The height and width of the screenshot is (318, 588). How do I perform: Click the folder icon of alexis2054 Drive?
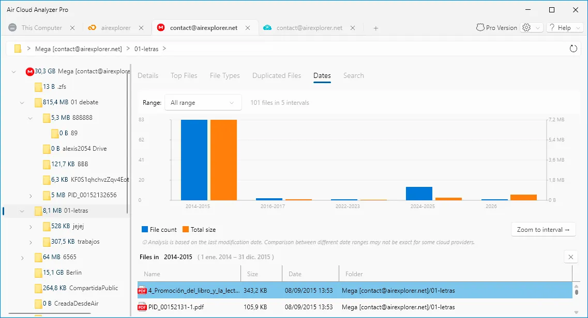pos(47,149)
